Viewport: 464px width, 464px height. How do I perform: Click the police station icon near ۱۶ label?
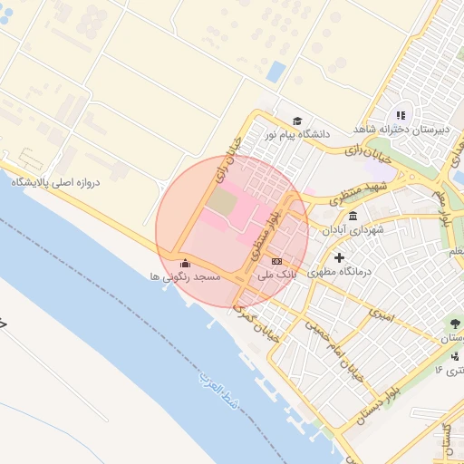tap(455, 357)
